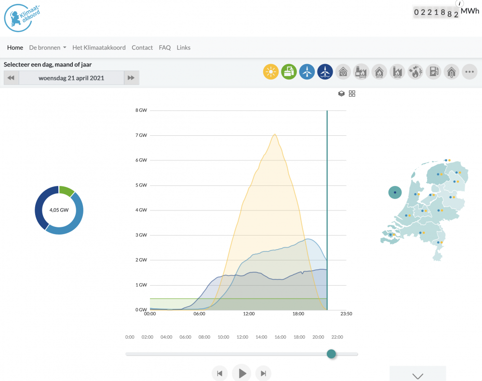Switch chart to stacked layers view
This screenshot has width=482, height=381.
coord(341,94)
